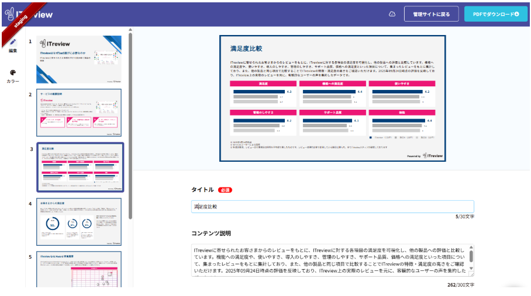Click the Powered by ITreview logo in preview
This screenshot has width=531, height=296.
425,156
